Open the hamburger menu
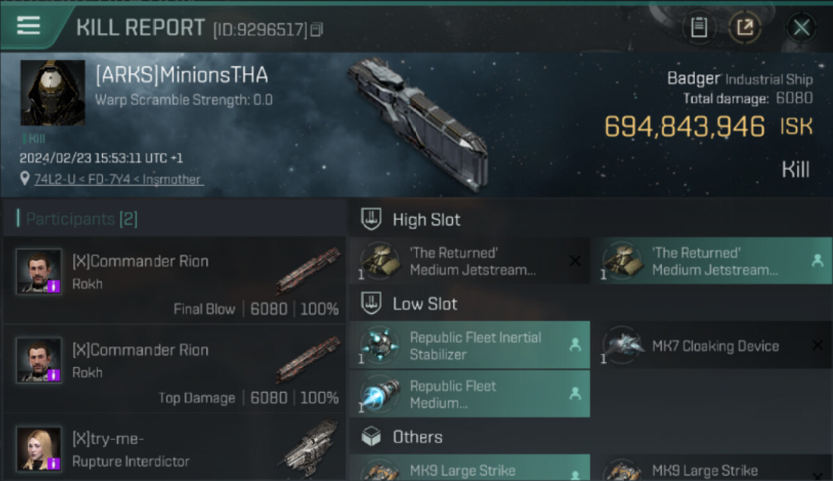Image resolution: width=833 pixels, height=481 pixels. [x=29, y=26]
